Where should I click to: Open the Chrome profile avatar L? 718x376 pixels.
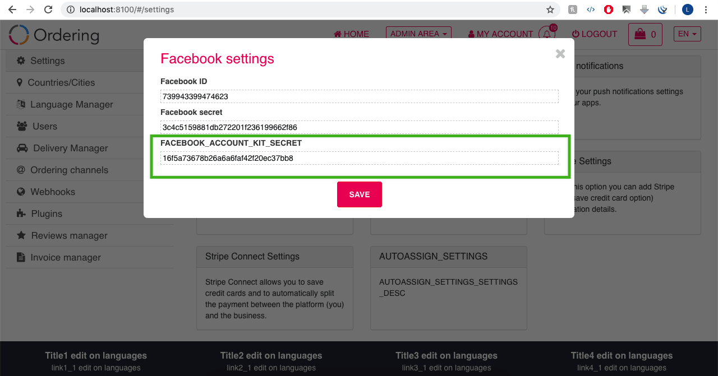coord(688,10)
